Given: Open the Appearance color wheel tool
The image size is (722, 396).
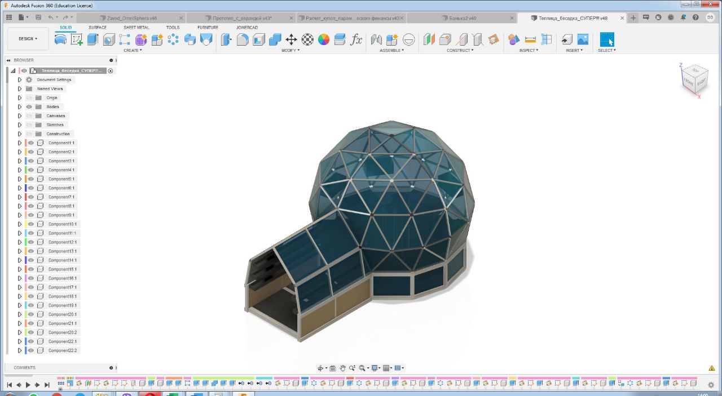Looking at the screenshot, I should pyautogui.click(x=324, y=39).
